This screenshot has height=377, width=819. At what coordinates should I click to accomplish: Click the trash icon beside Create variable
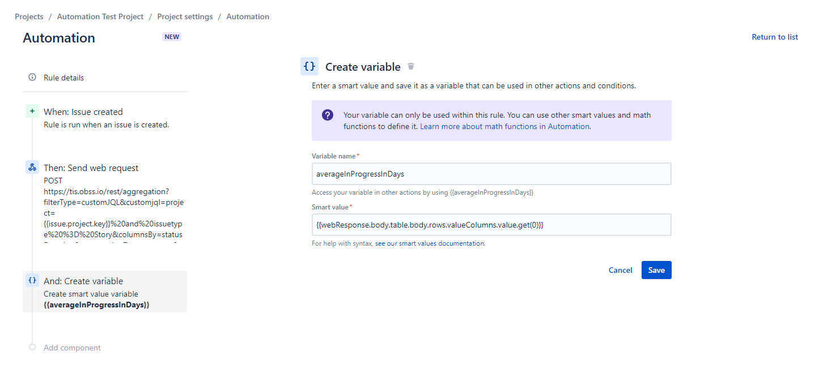411,67
